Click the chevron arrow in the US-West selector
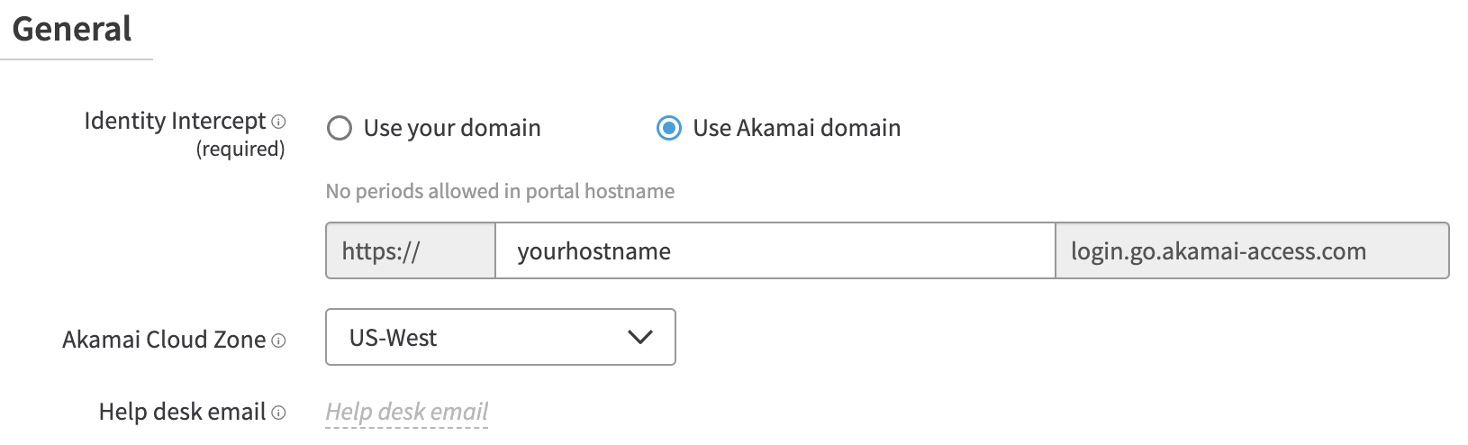This screenshot has height=445, width=1468. pyautogui.click(x=639, y=337)
